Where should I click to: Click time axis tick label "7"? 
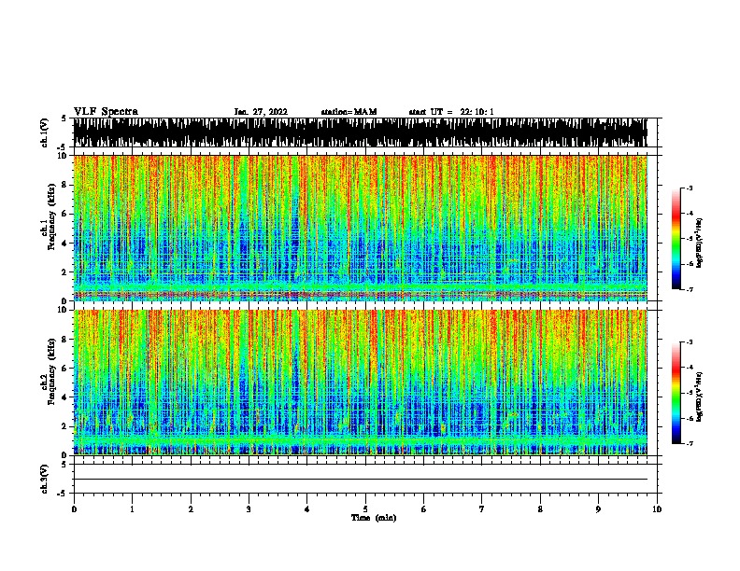click(482, 509)
